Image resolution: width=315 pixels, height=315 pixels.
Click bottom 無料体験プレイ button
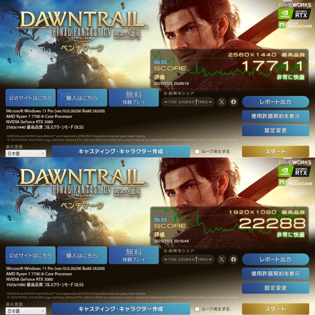click(x=134, y=255)
